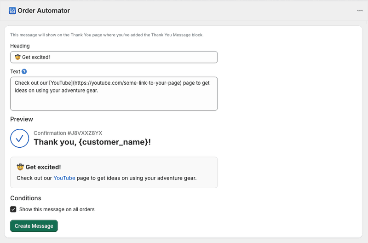
Task: Click the Heading field label
Action: (20, 46)
